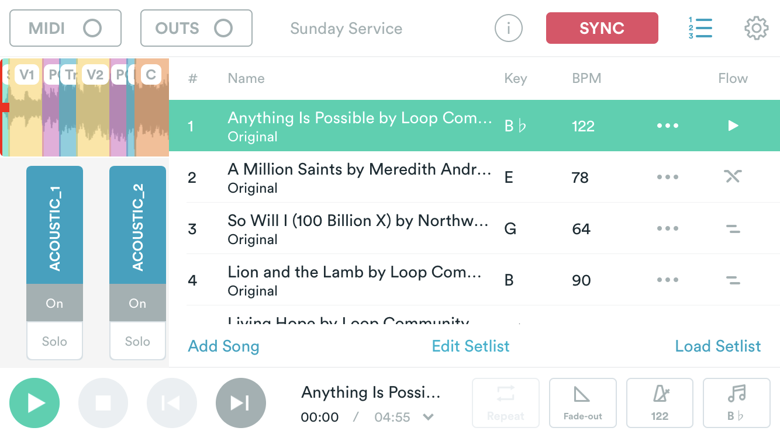Click the crossfade Flow icon for A Million Saints
Image resolution: width=780 pixels, height=438 pixels.
click(733, 176)
